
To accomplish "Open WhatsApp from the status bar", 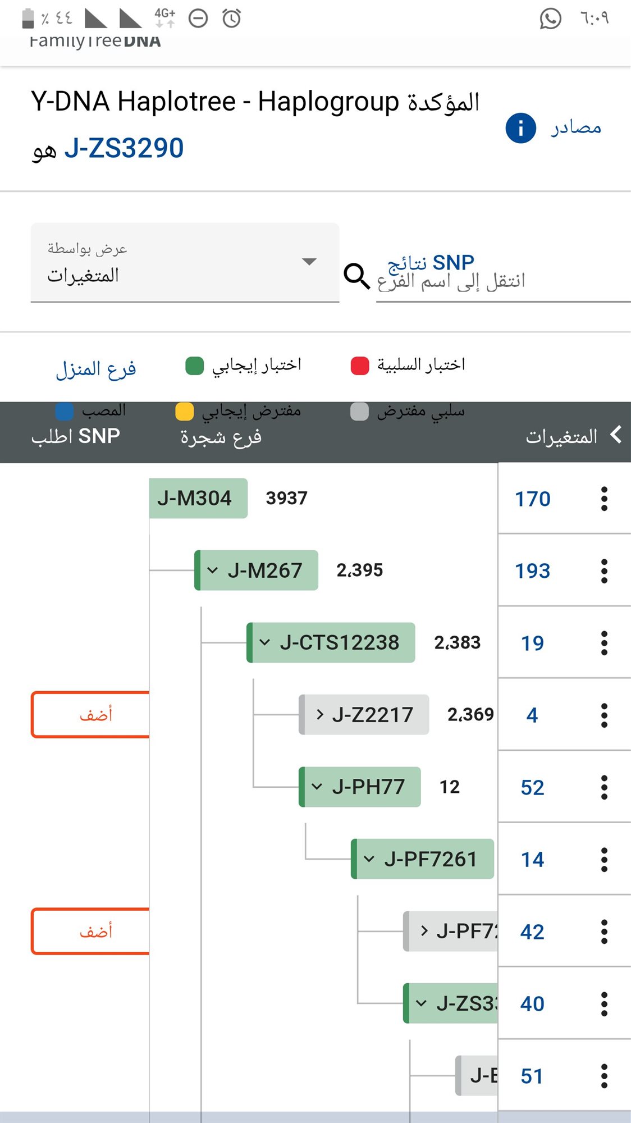I will 550,19.
